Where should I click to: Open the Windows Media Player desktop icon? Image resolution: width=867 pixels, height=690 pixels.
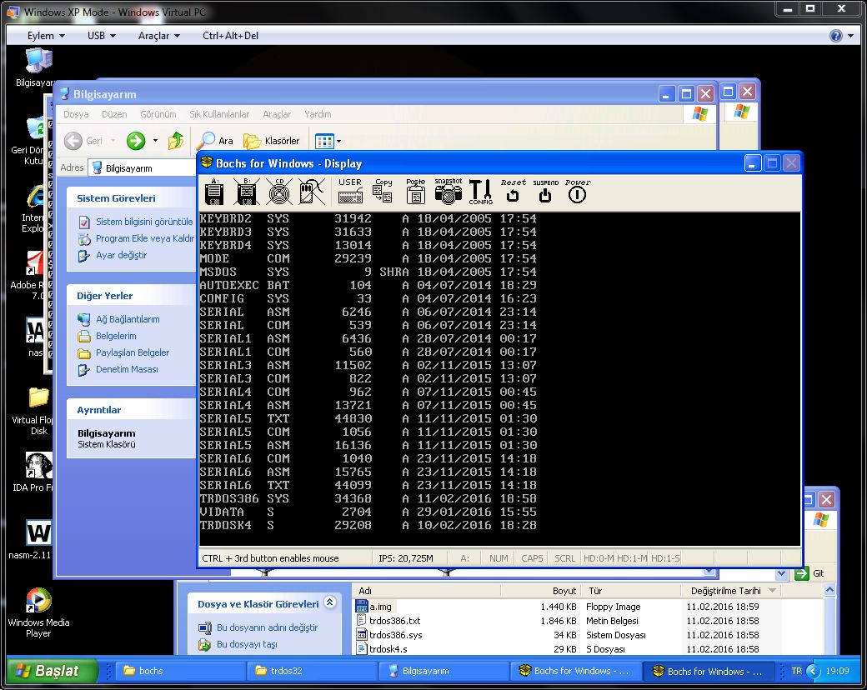tap(38, 613)
